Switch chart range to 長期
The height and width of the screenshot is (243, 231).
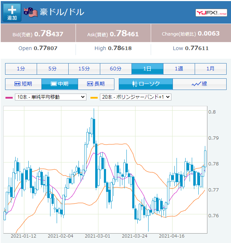point(96,84)
